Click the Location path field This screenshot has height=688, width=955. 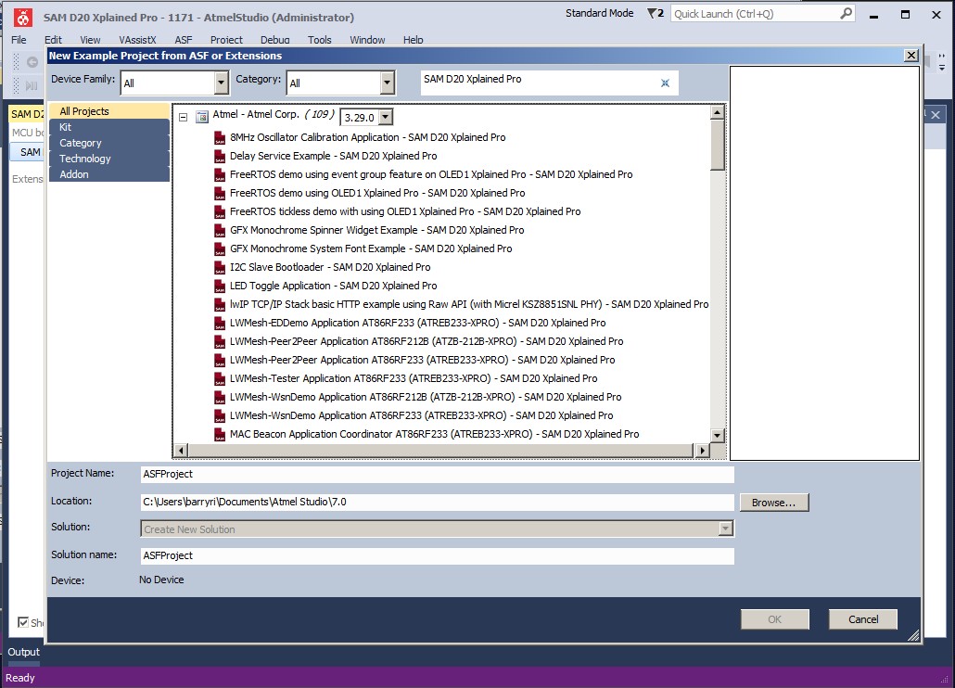pos(437,502)
